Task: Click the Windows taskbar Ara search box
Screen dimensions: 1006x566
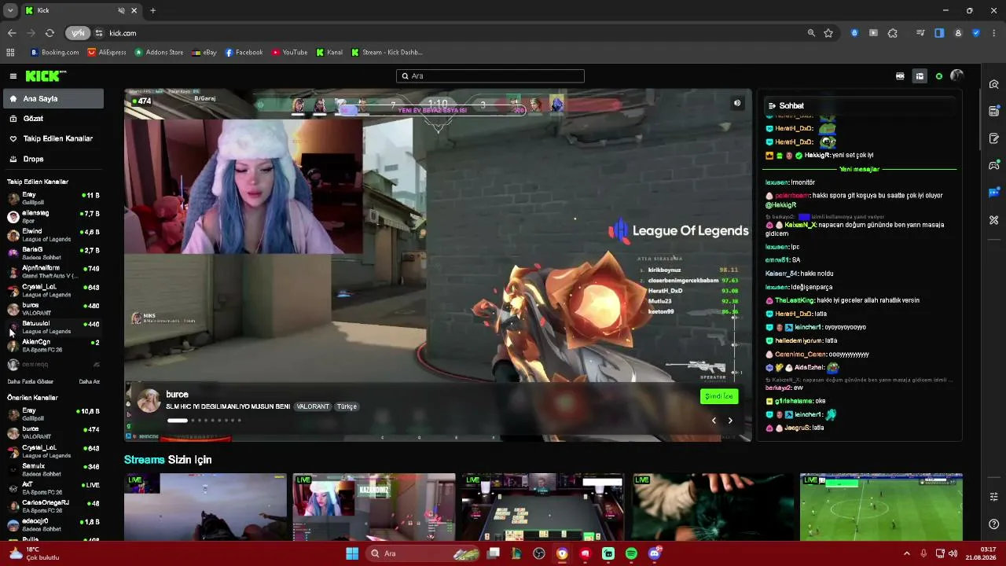Action: [x=424, y=553]
